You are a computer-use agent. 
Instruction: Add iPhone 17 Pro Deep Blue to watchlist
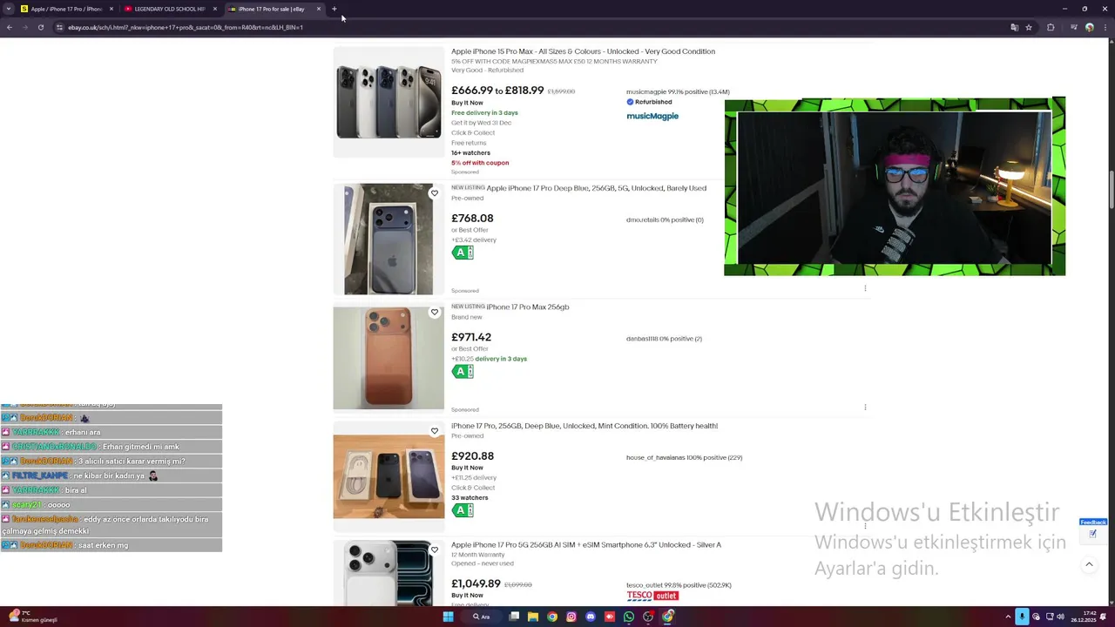click(435, 193)
